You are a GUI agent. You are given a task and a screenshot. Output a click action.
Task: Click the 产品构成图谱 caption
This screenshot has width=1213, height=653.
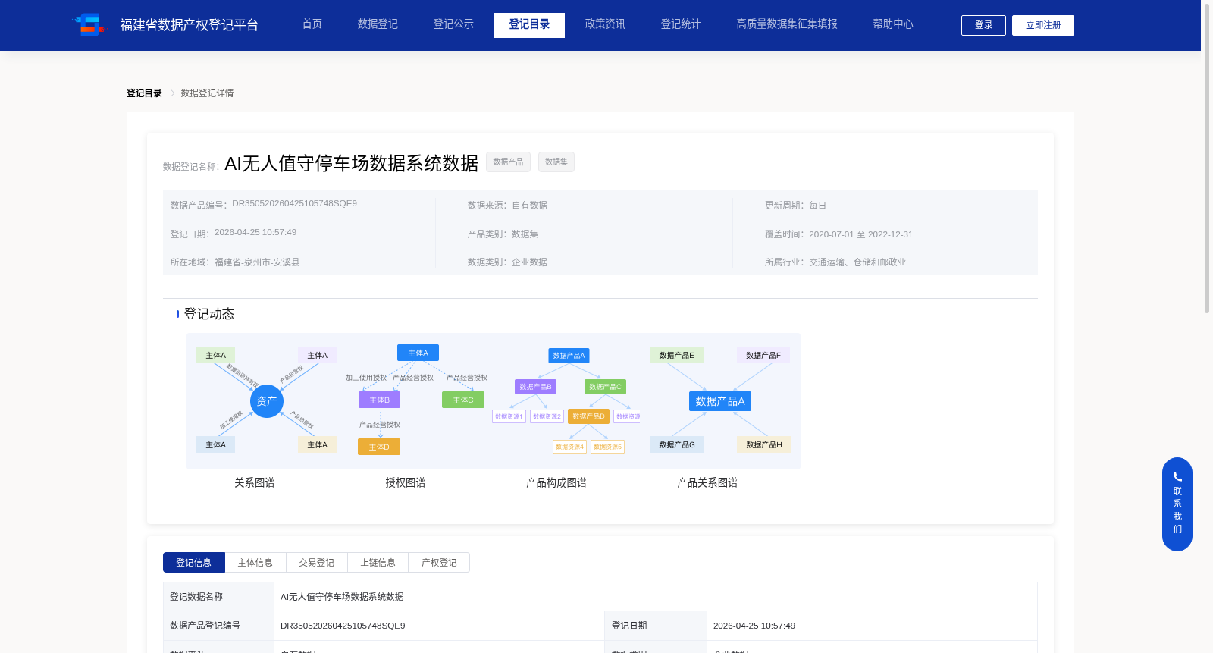[556, 482]
